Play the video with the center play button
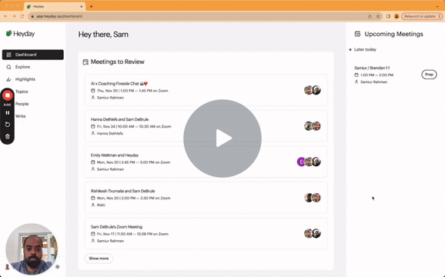 222,138
